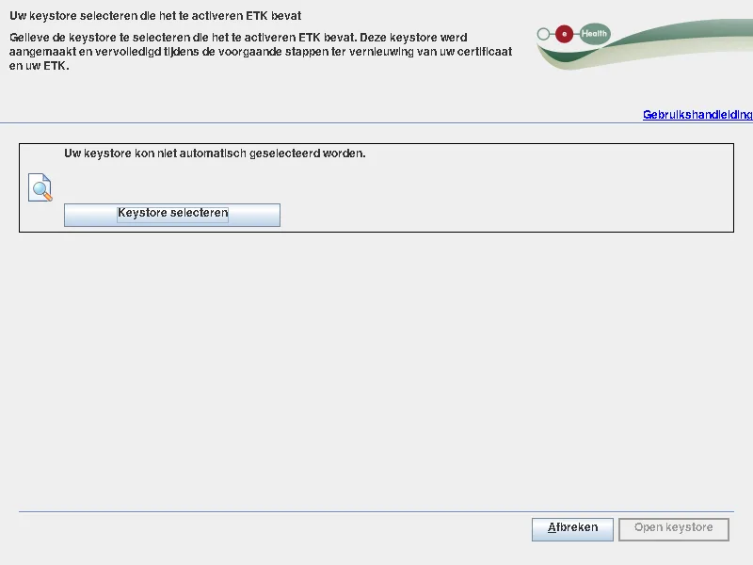Image resolution: width=753 pixels, height=565 pixels.
Task: Click the Keystore selecteren button
Action: (172, 215)
